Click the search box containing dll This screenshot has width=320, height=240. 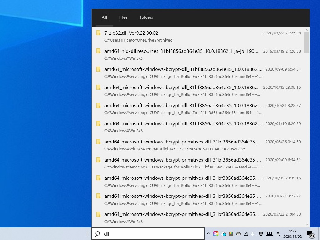tap(148, 234)
